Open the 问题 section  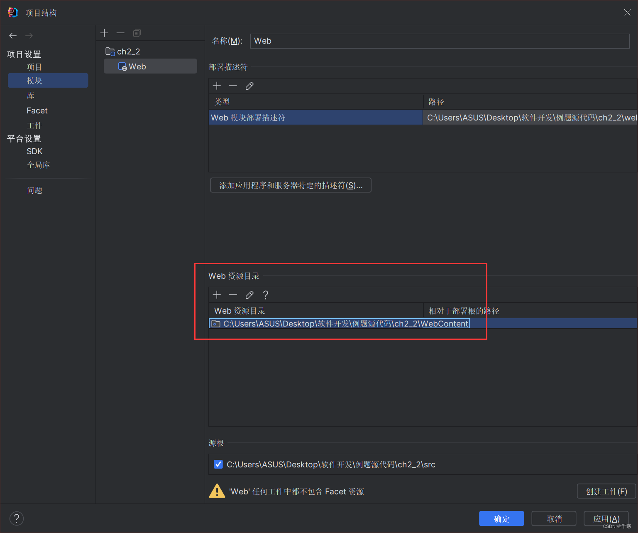coord(34,190)
